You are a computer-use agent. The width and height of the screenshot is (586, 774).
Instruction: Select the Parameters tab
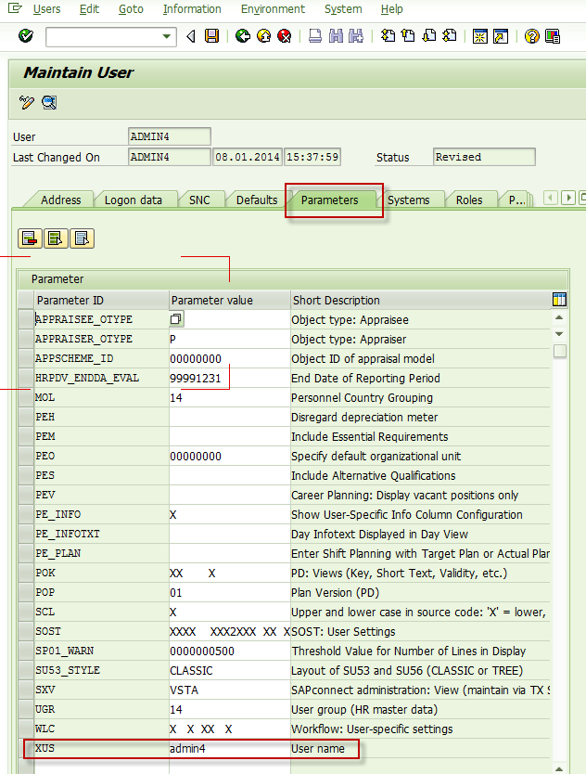pyautogui.click(x=329, y=200)
